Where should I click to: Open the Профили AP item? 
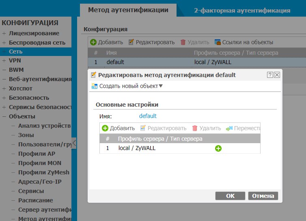(x=37, y=154)
